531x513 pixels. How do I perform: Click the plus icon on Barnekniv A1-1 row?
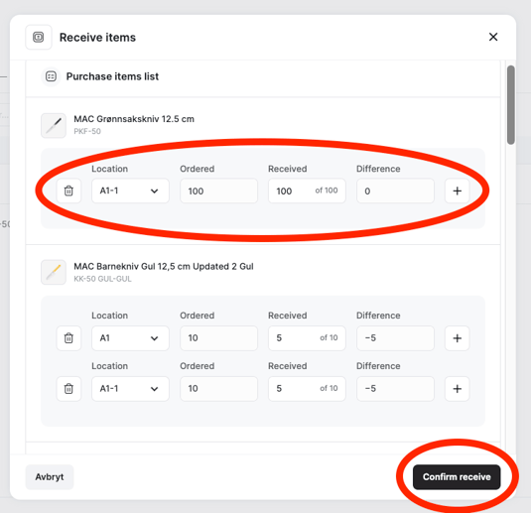point(458,388)
